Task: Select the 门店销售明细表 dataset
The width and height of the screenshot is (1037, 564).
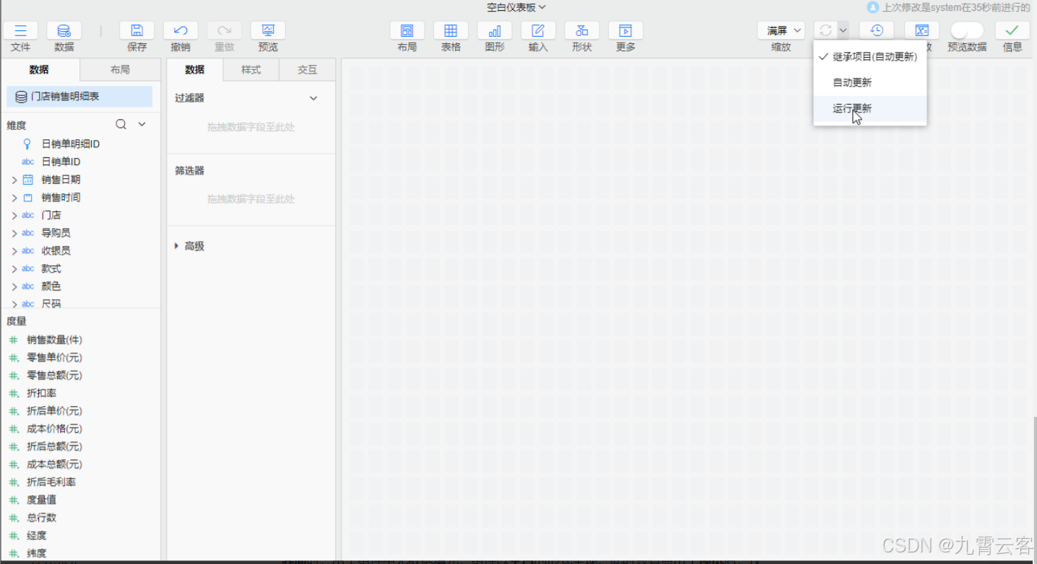Action: pyautogui.click(x=79, y=97)
